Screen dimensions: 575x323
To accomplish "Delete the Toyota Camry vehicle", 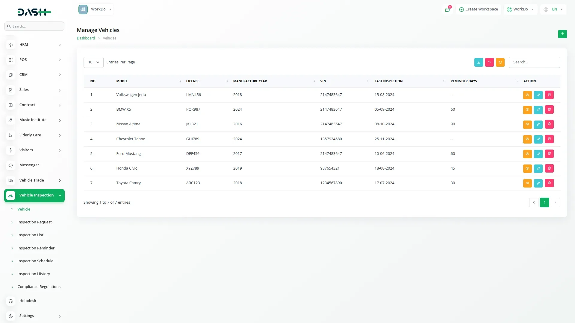I will 549,183.
